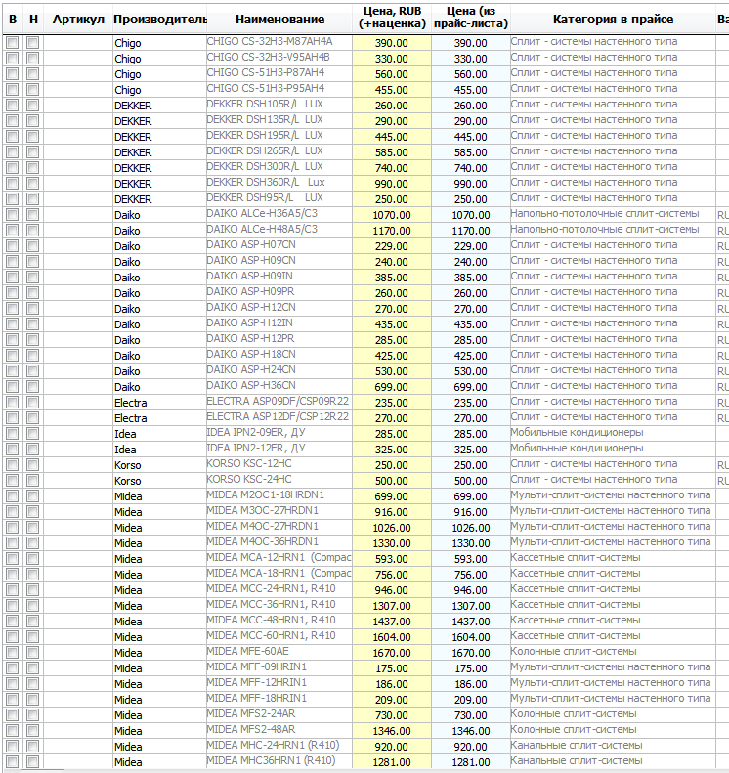Viewport: 729px width, 773px height.
Task: Click the MIDEA M3OC-27HRDN1 name cell
Action: 279,512
